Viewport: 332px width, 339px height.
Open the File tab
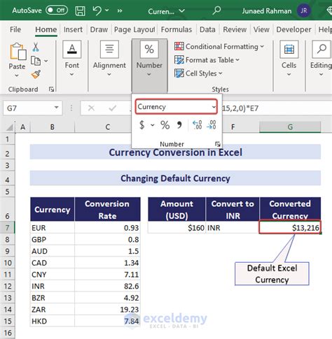tap(15, 29)
